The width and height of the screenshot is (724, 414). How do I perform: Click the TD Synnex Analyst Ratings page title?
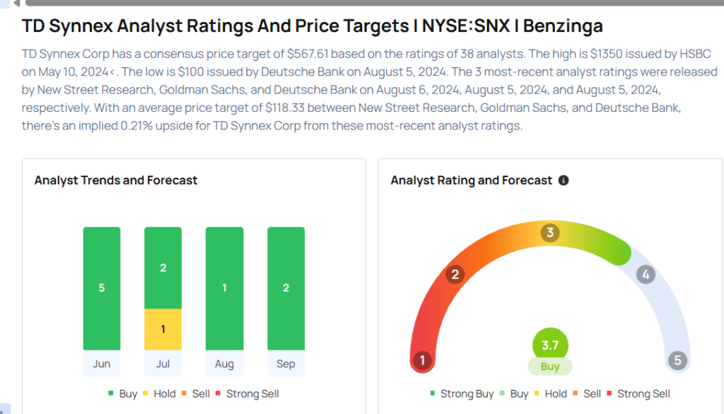312,26
